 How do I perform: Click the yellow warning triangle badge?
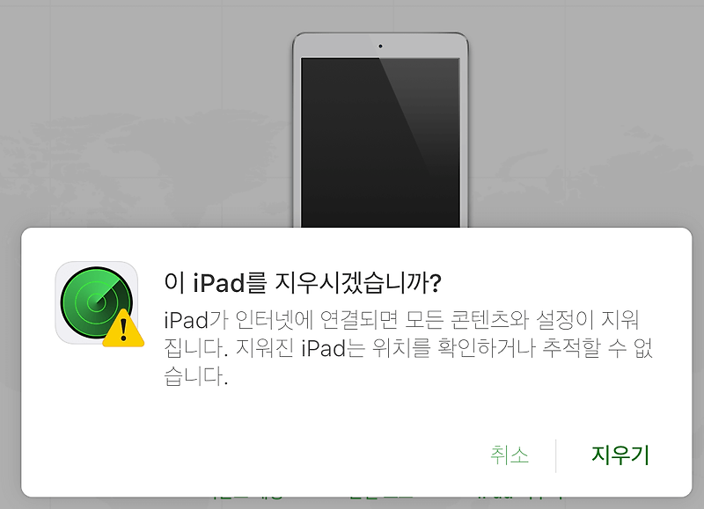pos(123,329)
